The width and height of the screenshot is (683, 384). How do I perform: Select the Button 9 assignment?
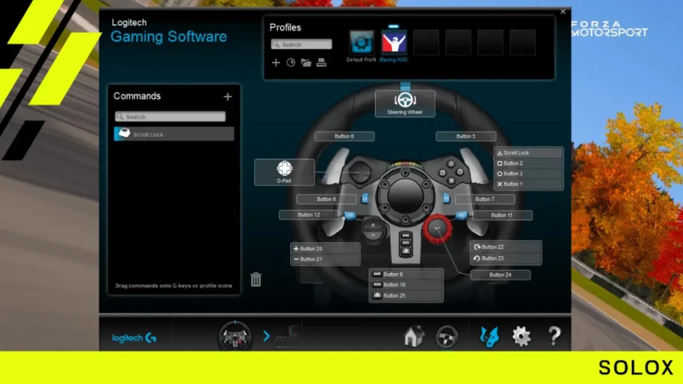click(406, 274)
